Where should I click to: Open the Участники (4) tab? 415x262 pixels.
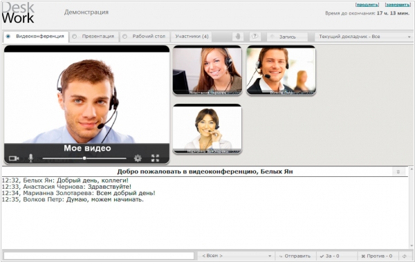point(192,37)
